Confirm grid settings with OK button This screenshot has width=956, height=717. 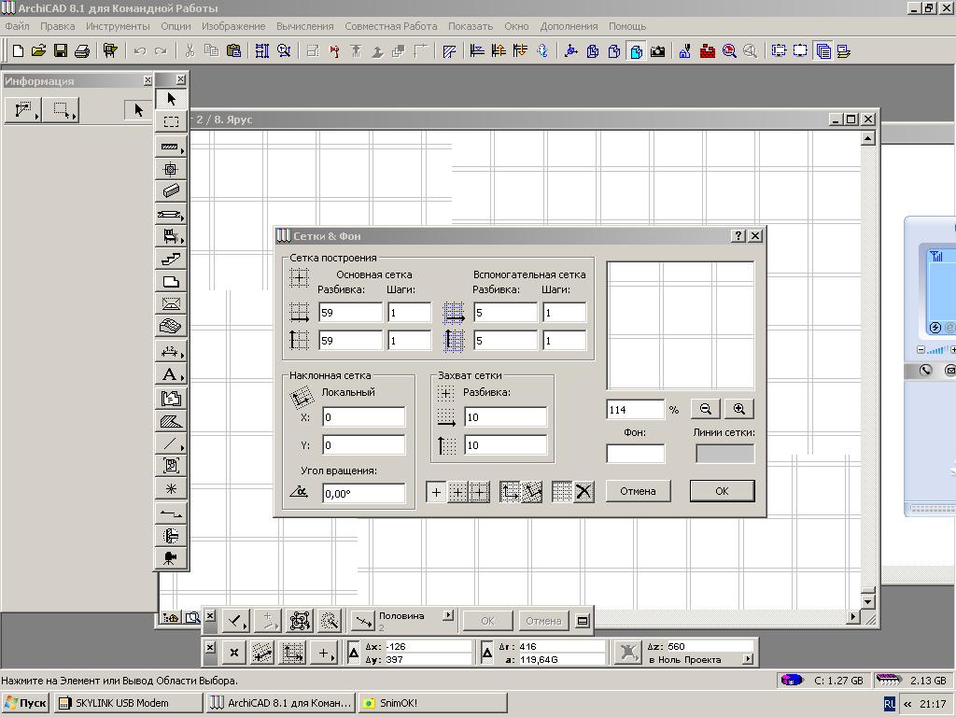(722, 491)
